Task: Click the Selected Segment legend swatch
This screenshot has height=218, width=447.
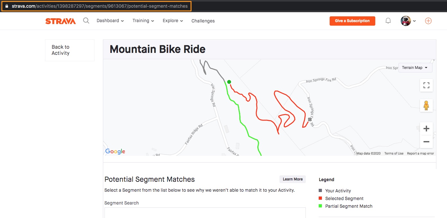Action: [320, 198]
